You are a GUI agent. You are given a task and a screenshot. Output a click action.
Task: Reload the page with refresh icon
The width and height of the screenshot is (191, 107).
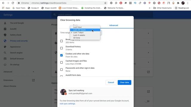[x=13, y=3]
